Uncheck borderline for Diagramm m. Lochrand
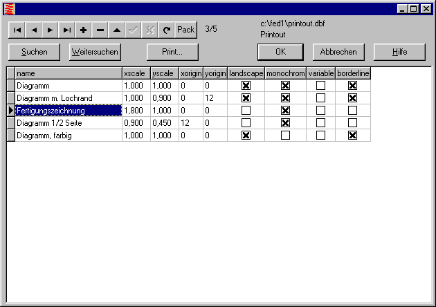The image size is (436, 307). 353,98
